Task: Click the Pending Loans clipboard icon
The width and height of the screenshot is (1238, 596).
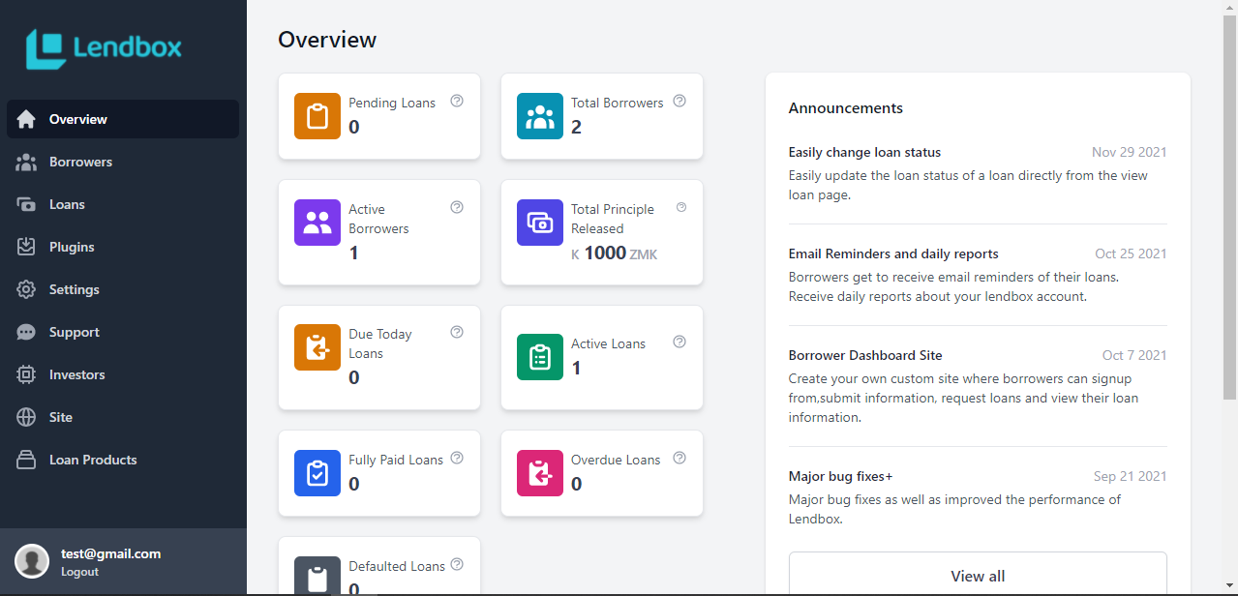Action: tap(317, 115)
